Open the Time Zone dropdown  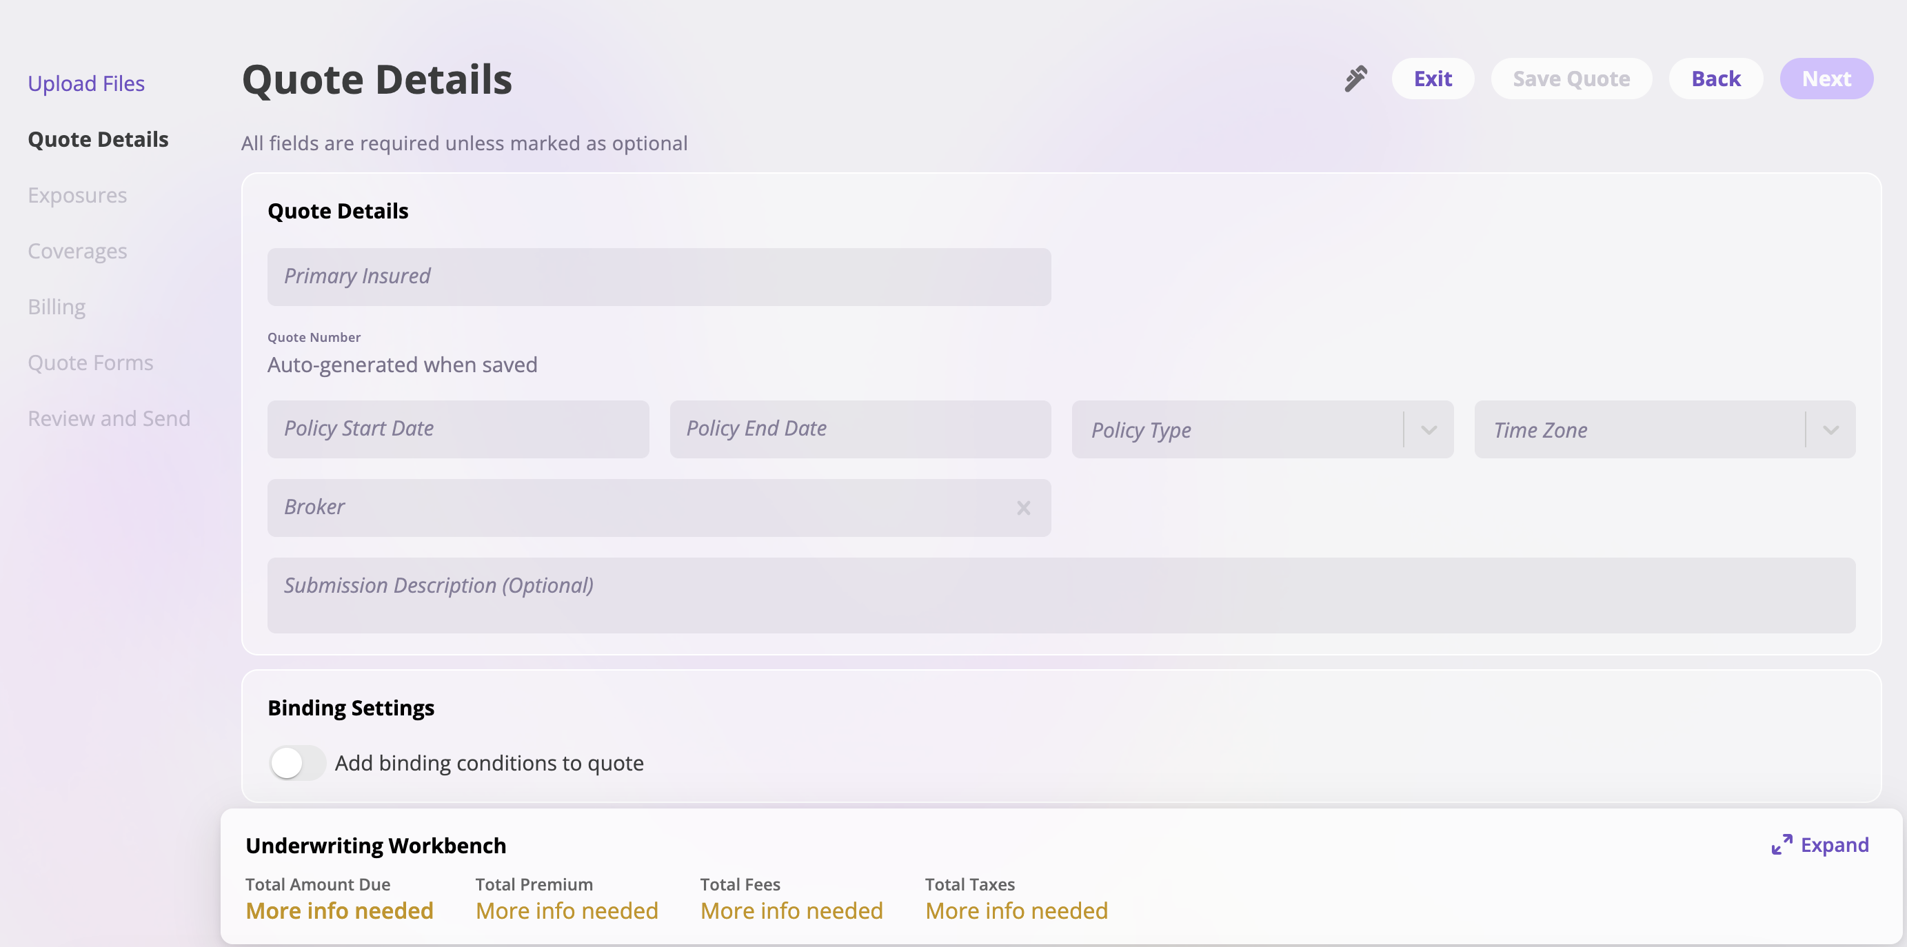(x=1830, y=430)
